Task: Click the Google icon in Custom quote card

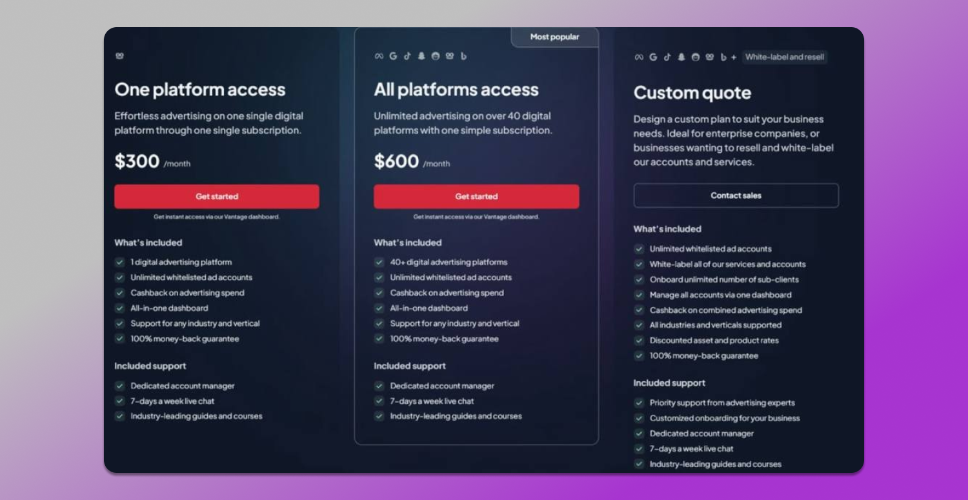Action: (x=653, y=57)
